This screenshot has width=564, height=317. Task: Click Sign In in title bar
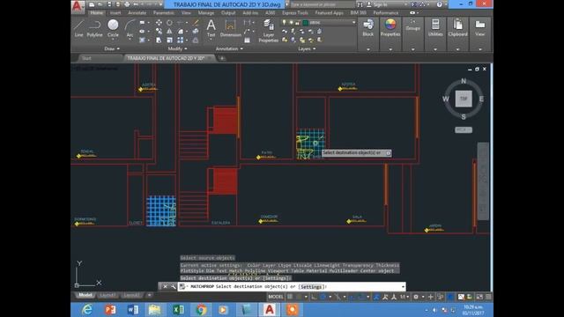point(381,4)
